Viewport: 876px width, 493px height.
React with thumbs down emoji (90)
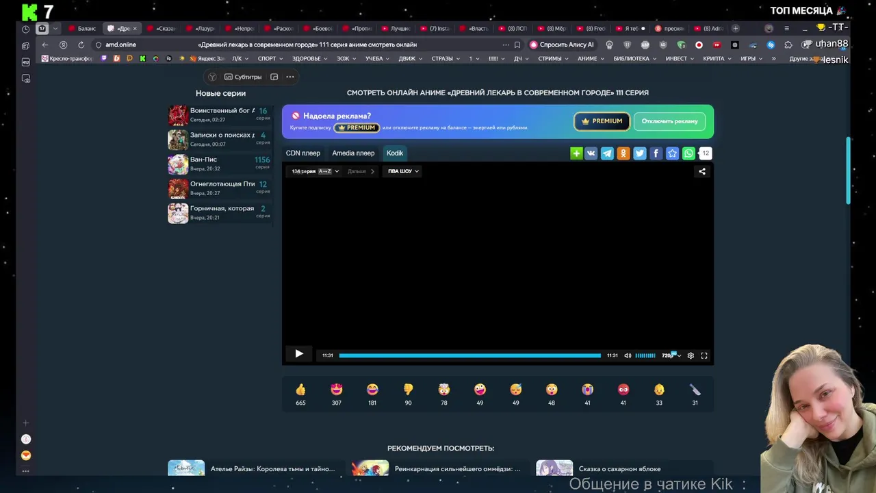[408, 390]
